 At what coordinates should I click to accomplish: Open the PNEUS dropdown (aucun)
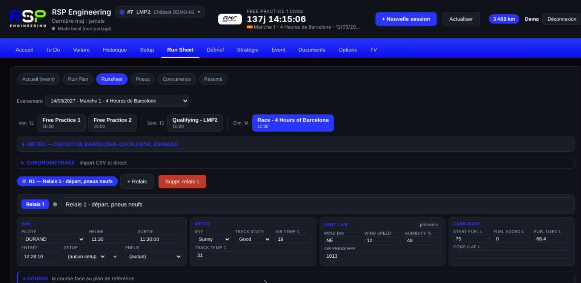coord(154,257)
